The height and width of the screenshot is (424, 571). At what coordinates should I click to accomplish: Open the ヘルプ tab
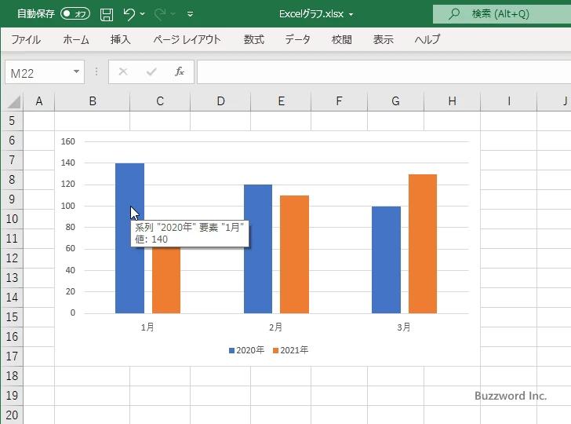427,39
